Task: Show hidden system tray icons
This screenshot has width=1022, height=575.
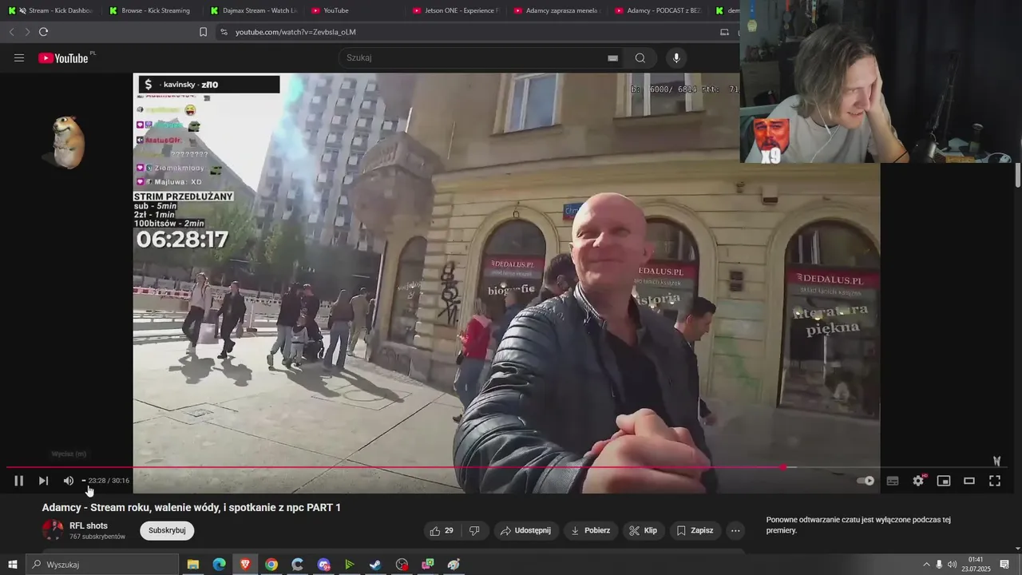Action: (926, 565)
